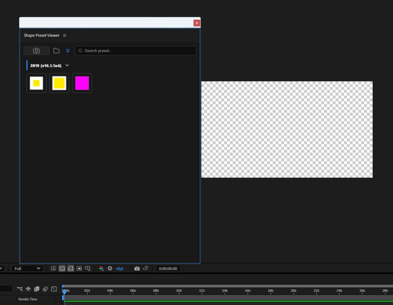393x305 pixels.
Task: Click the checkered composition preview area
Action: 287,129
